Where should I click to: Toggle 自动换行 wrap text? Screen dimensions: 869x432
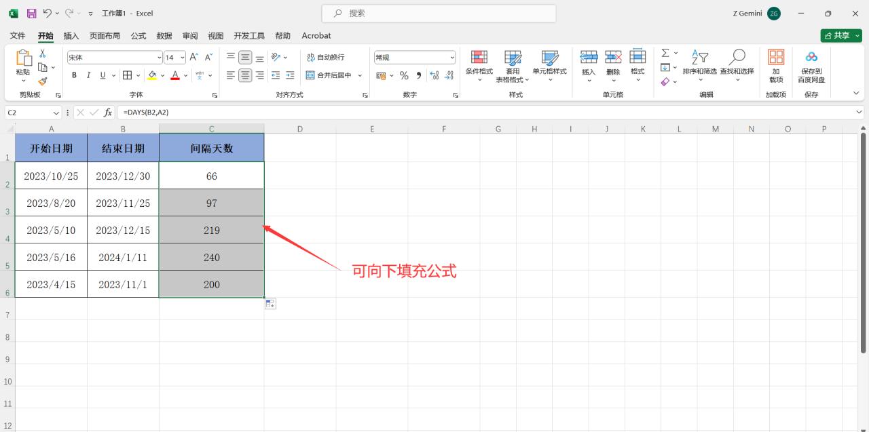[325, 57]
